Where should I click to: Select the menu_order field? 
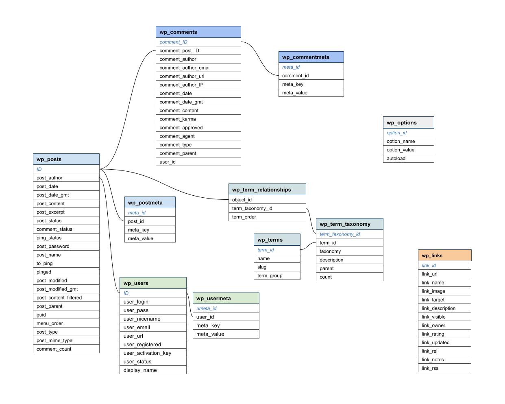pyautogui.click(x=66, y=323)
